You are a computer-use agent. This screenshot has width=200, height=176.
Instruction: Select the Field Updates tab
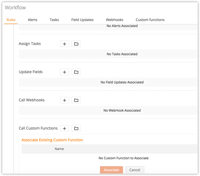[82, 20]
